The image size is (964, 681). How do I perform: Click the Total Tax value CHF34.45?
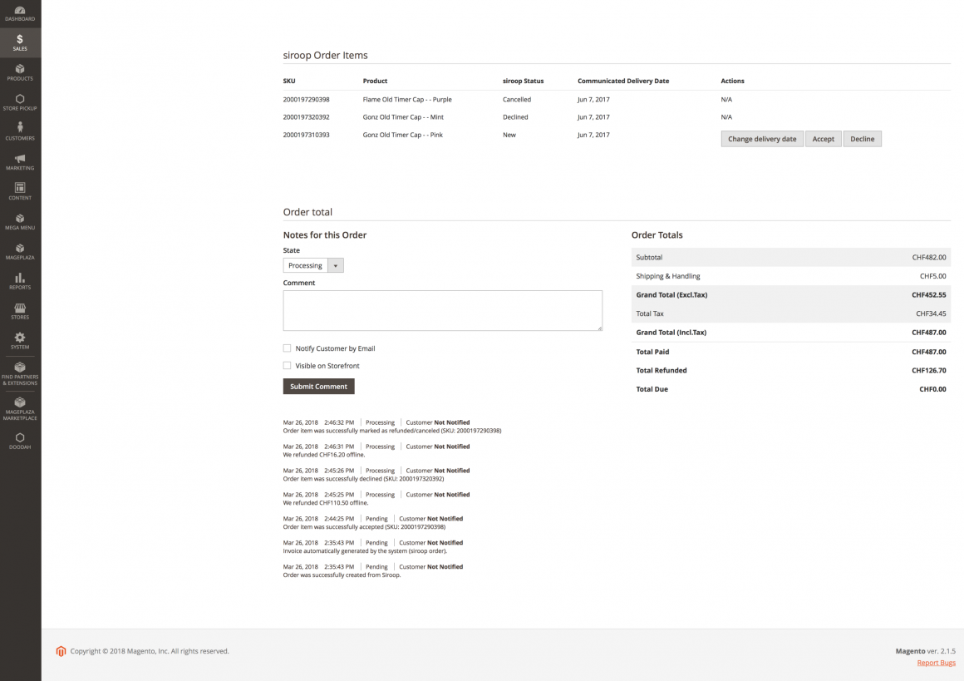tap(931, 313)
